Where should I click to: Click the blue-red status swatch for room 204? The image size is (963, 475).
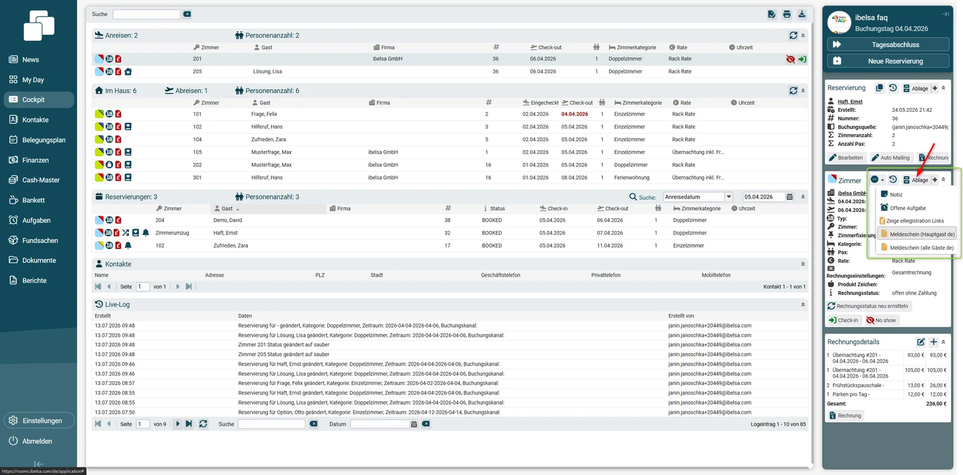coord(99,220)
